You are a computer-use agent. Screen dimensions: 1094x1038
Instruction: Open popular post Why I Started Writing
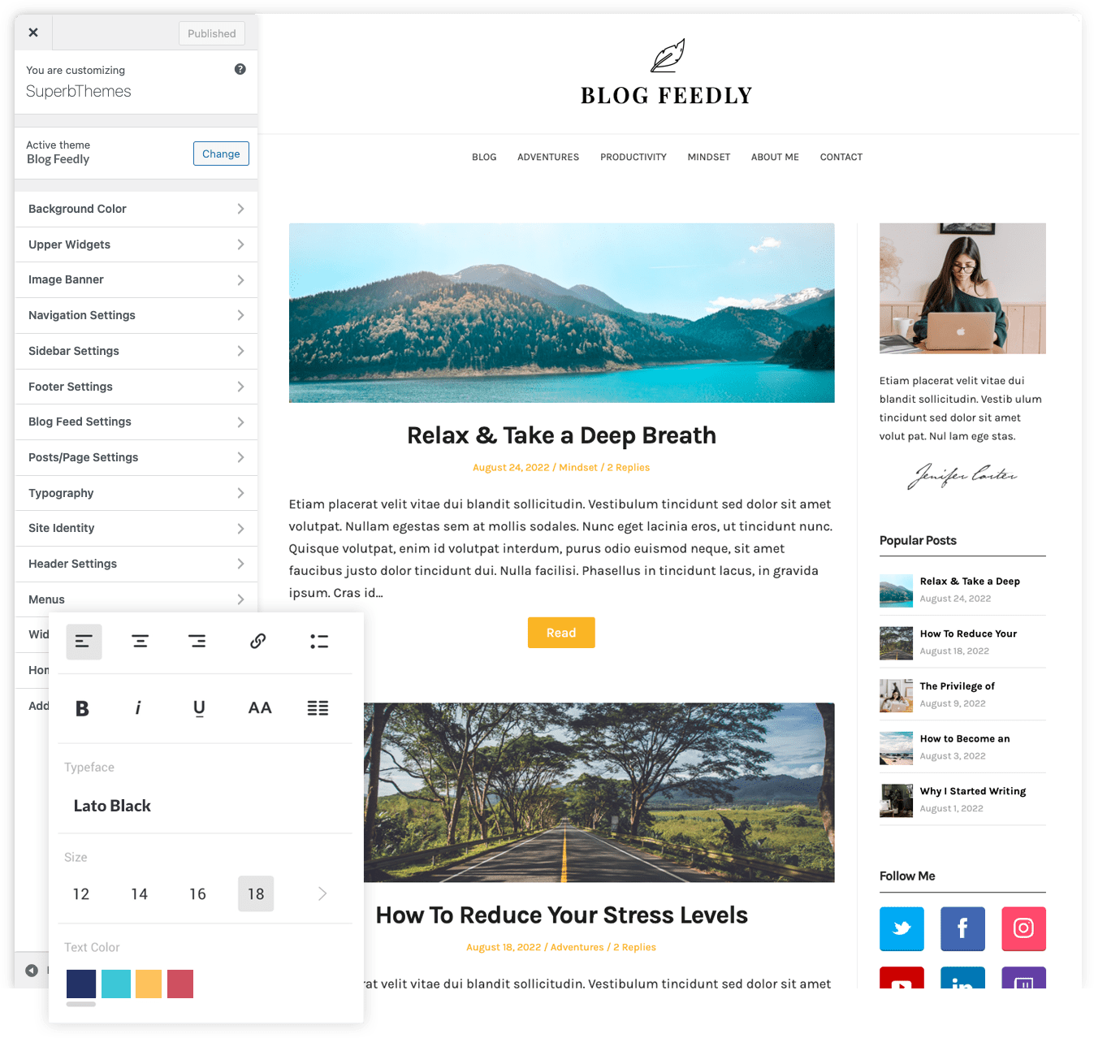click(973, 791)
